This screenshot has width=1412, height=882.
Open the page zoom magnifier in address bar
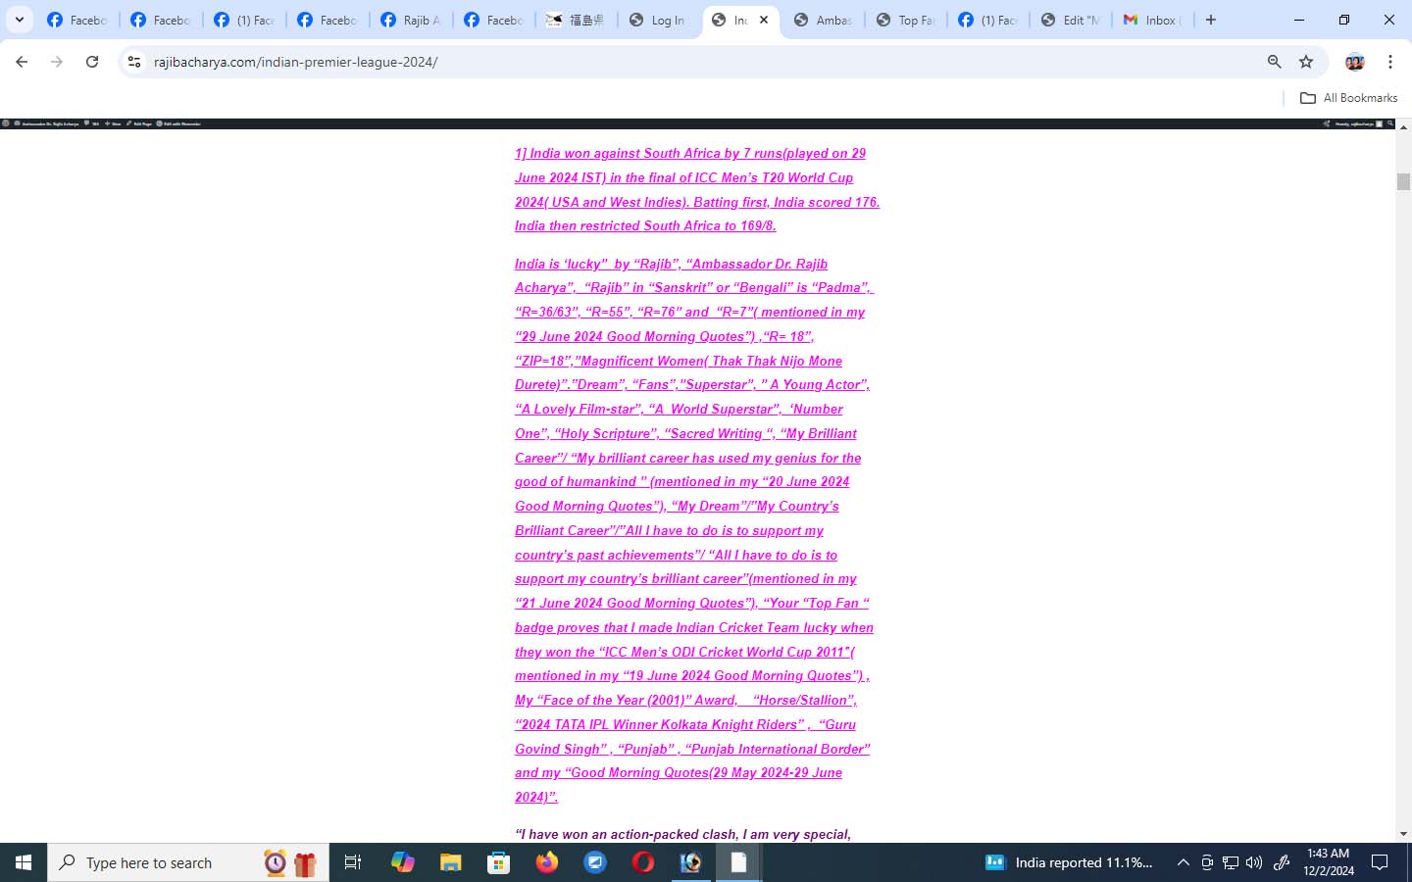coord(1274,62)
